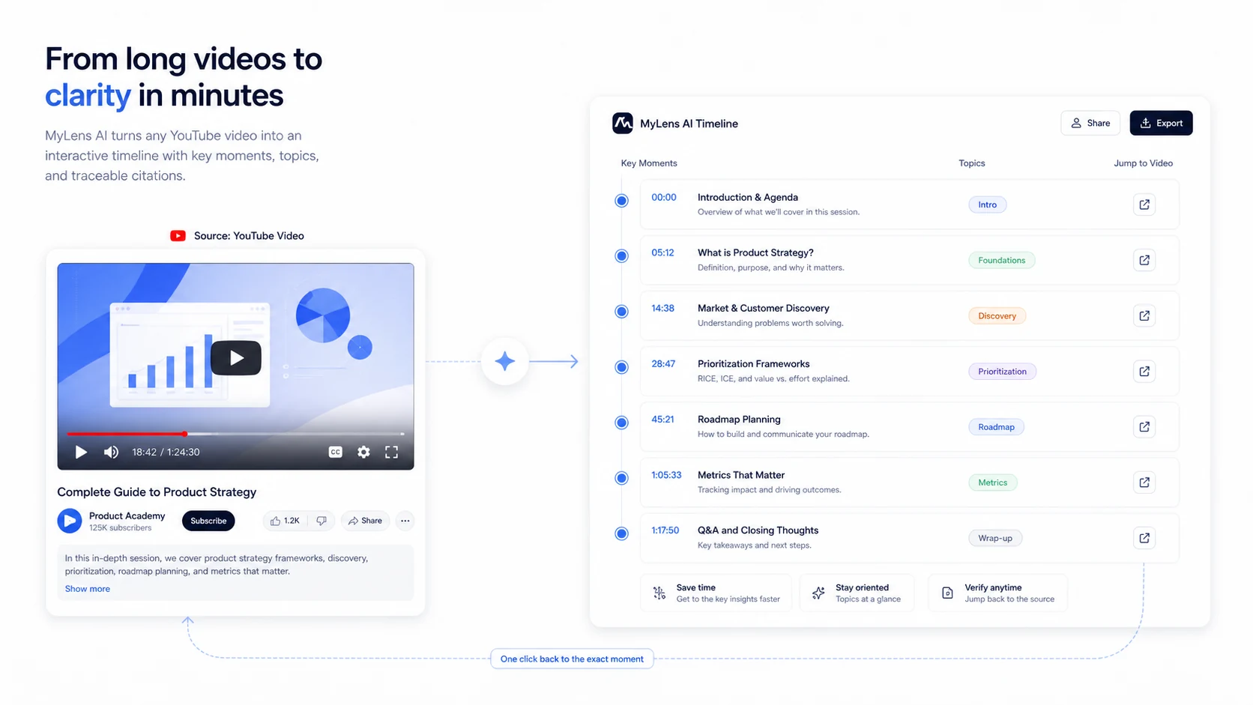
Task: Click the Metrics topic tag
Action: click(992, 482)
